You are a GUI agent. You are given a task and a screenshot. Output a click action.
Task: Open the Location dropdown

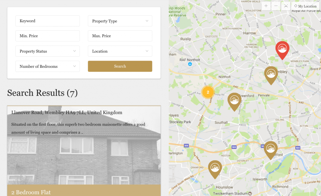120,51
